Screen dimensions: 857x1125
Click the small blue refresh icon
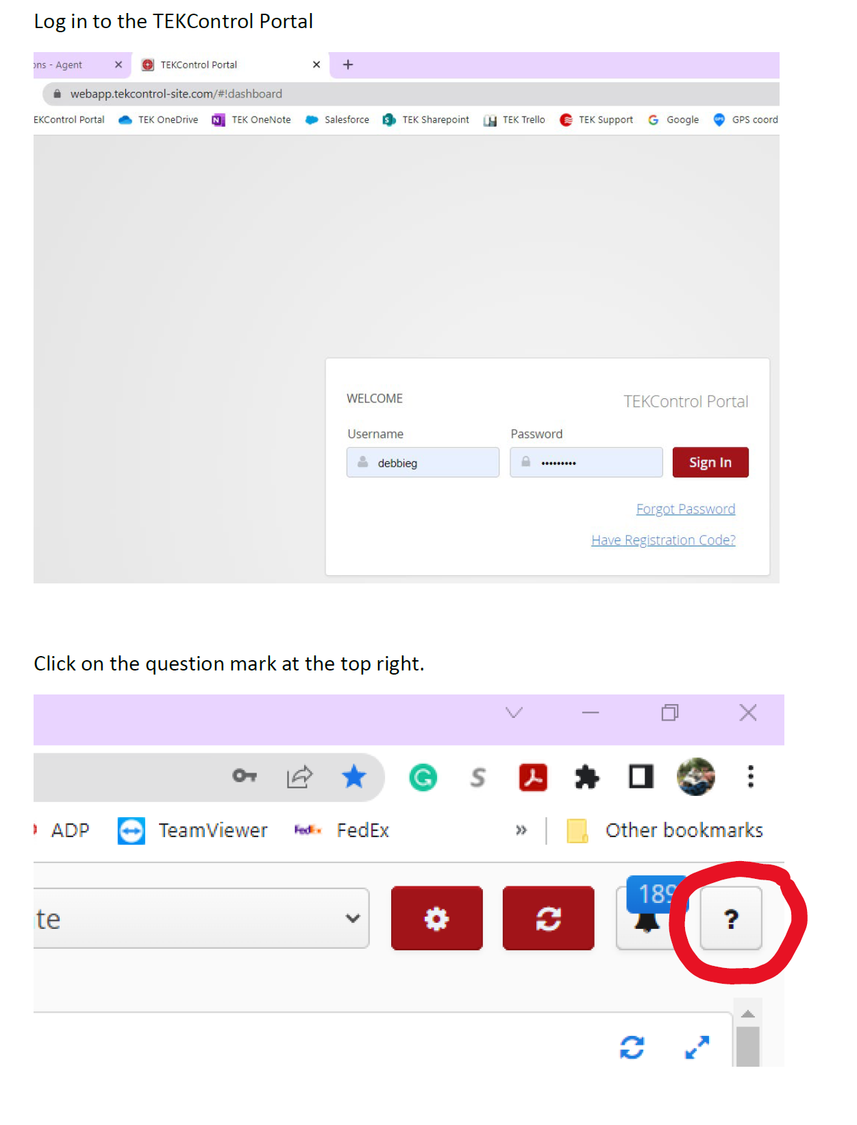(632, 1047)
